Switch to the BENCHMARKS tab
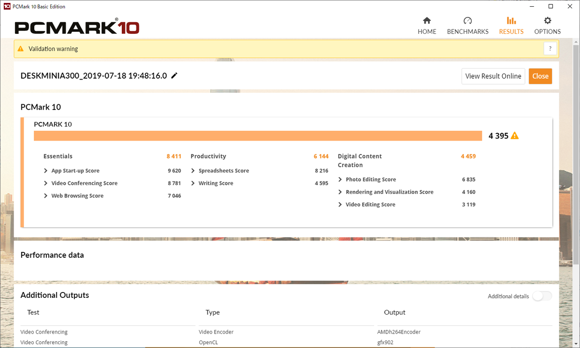 point(467,26)
